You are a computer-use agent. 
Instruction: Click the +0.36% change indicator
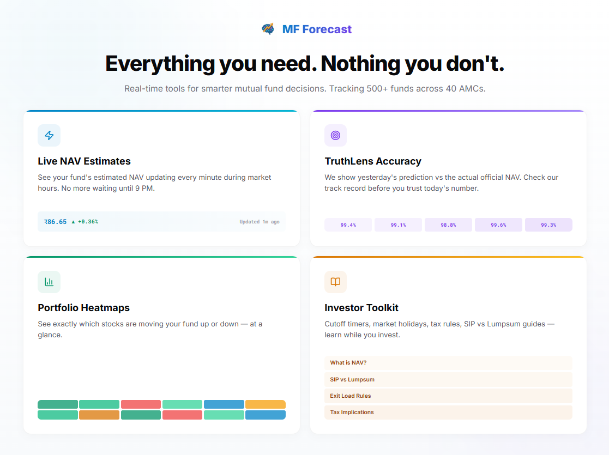85,222
